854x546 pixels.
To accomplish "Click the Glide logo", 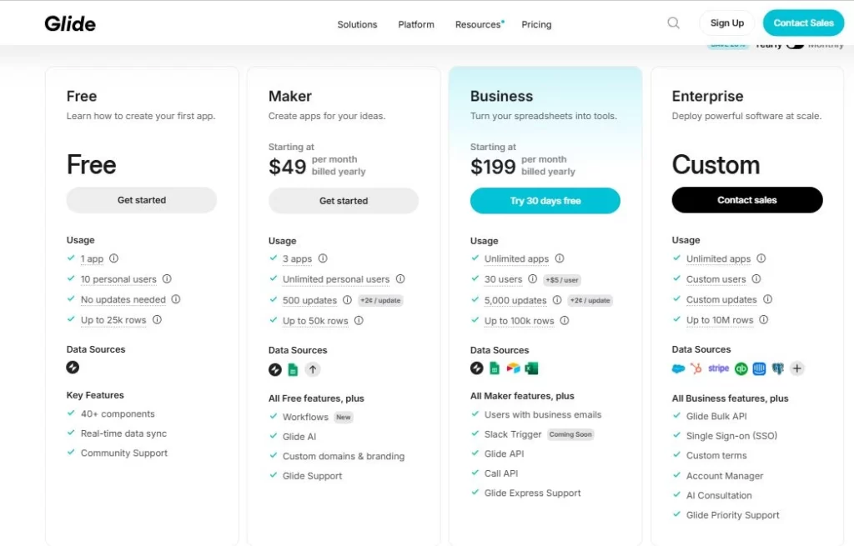I will pos(70,23).
